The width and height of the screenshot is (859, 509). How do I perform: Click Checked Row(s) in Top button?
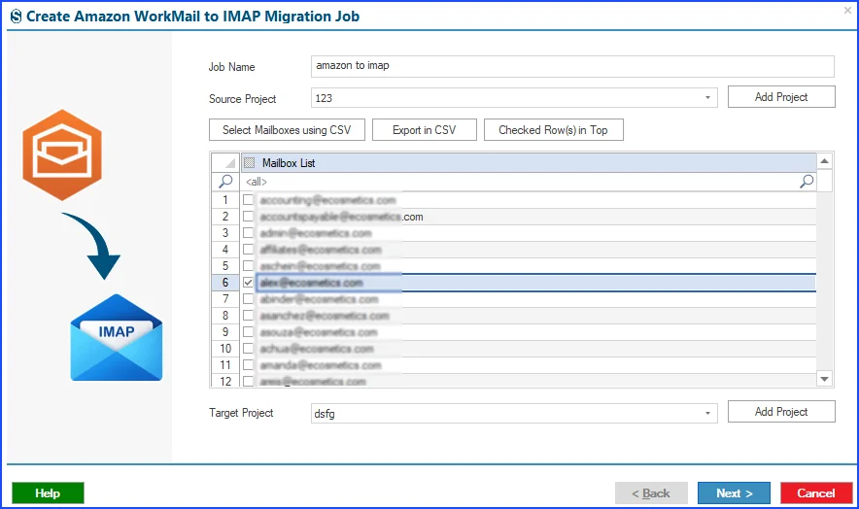click(553, 130)
